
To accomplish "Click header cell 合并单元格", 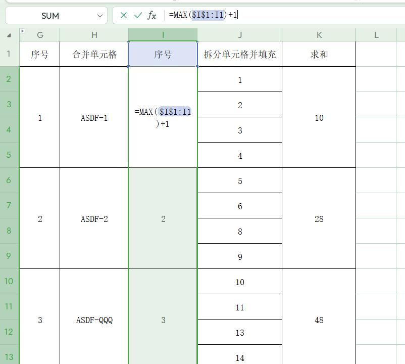I will tap(94, 54).
